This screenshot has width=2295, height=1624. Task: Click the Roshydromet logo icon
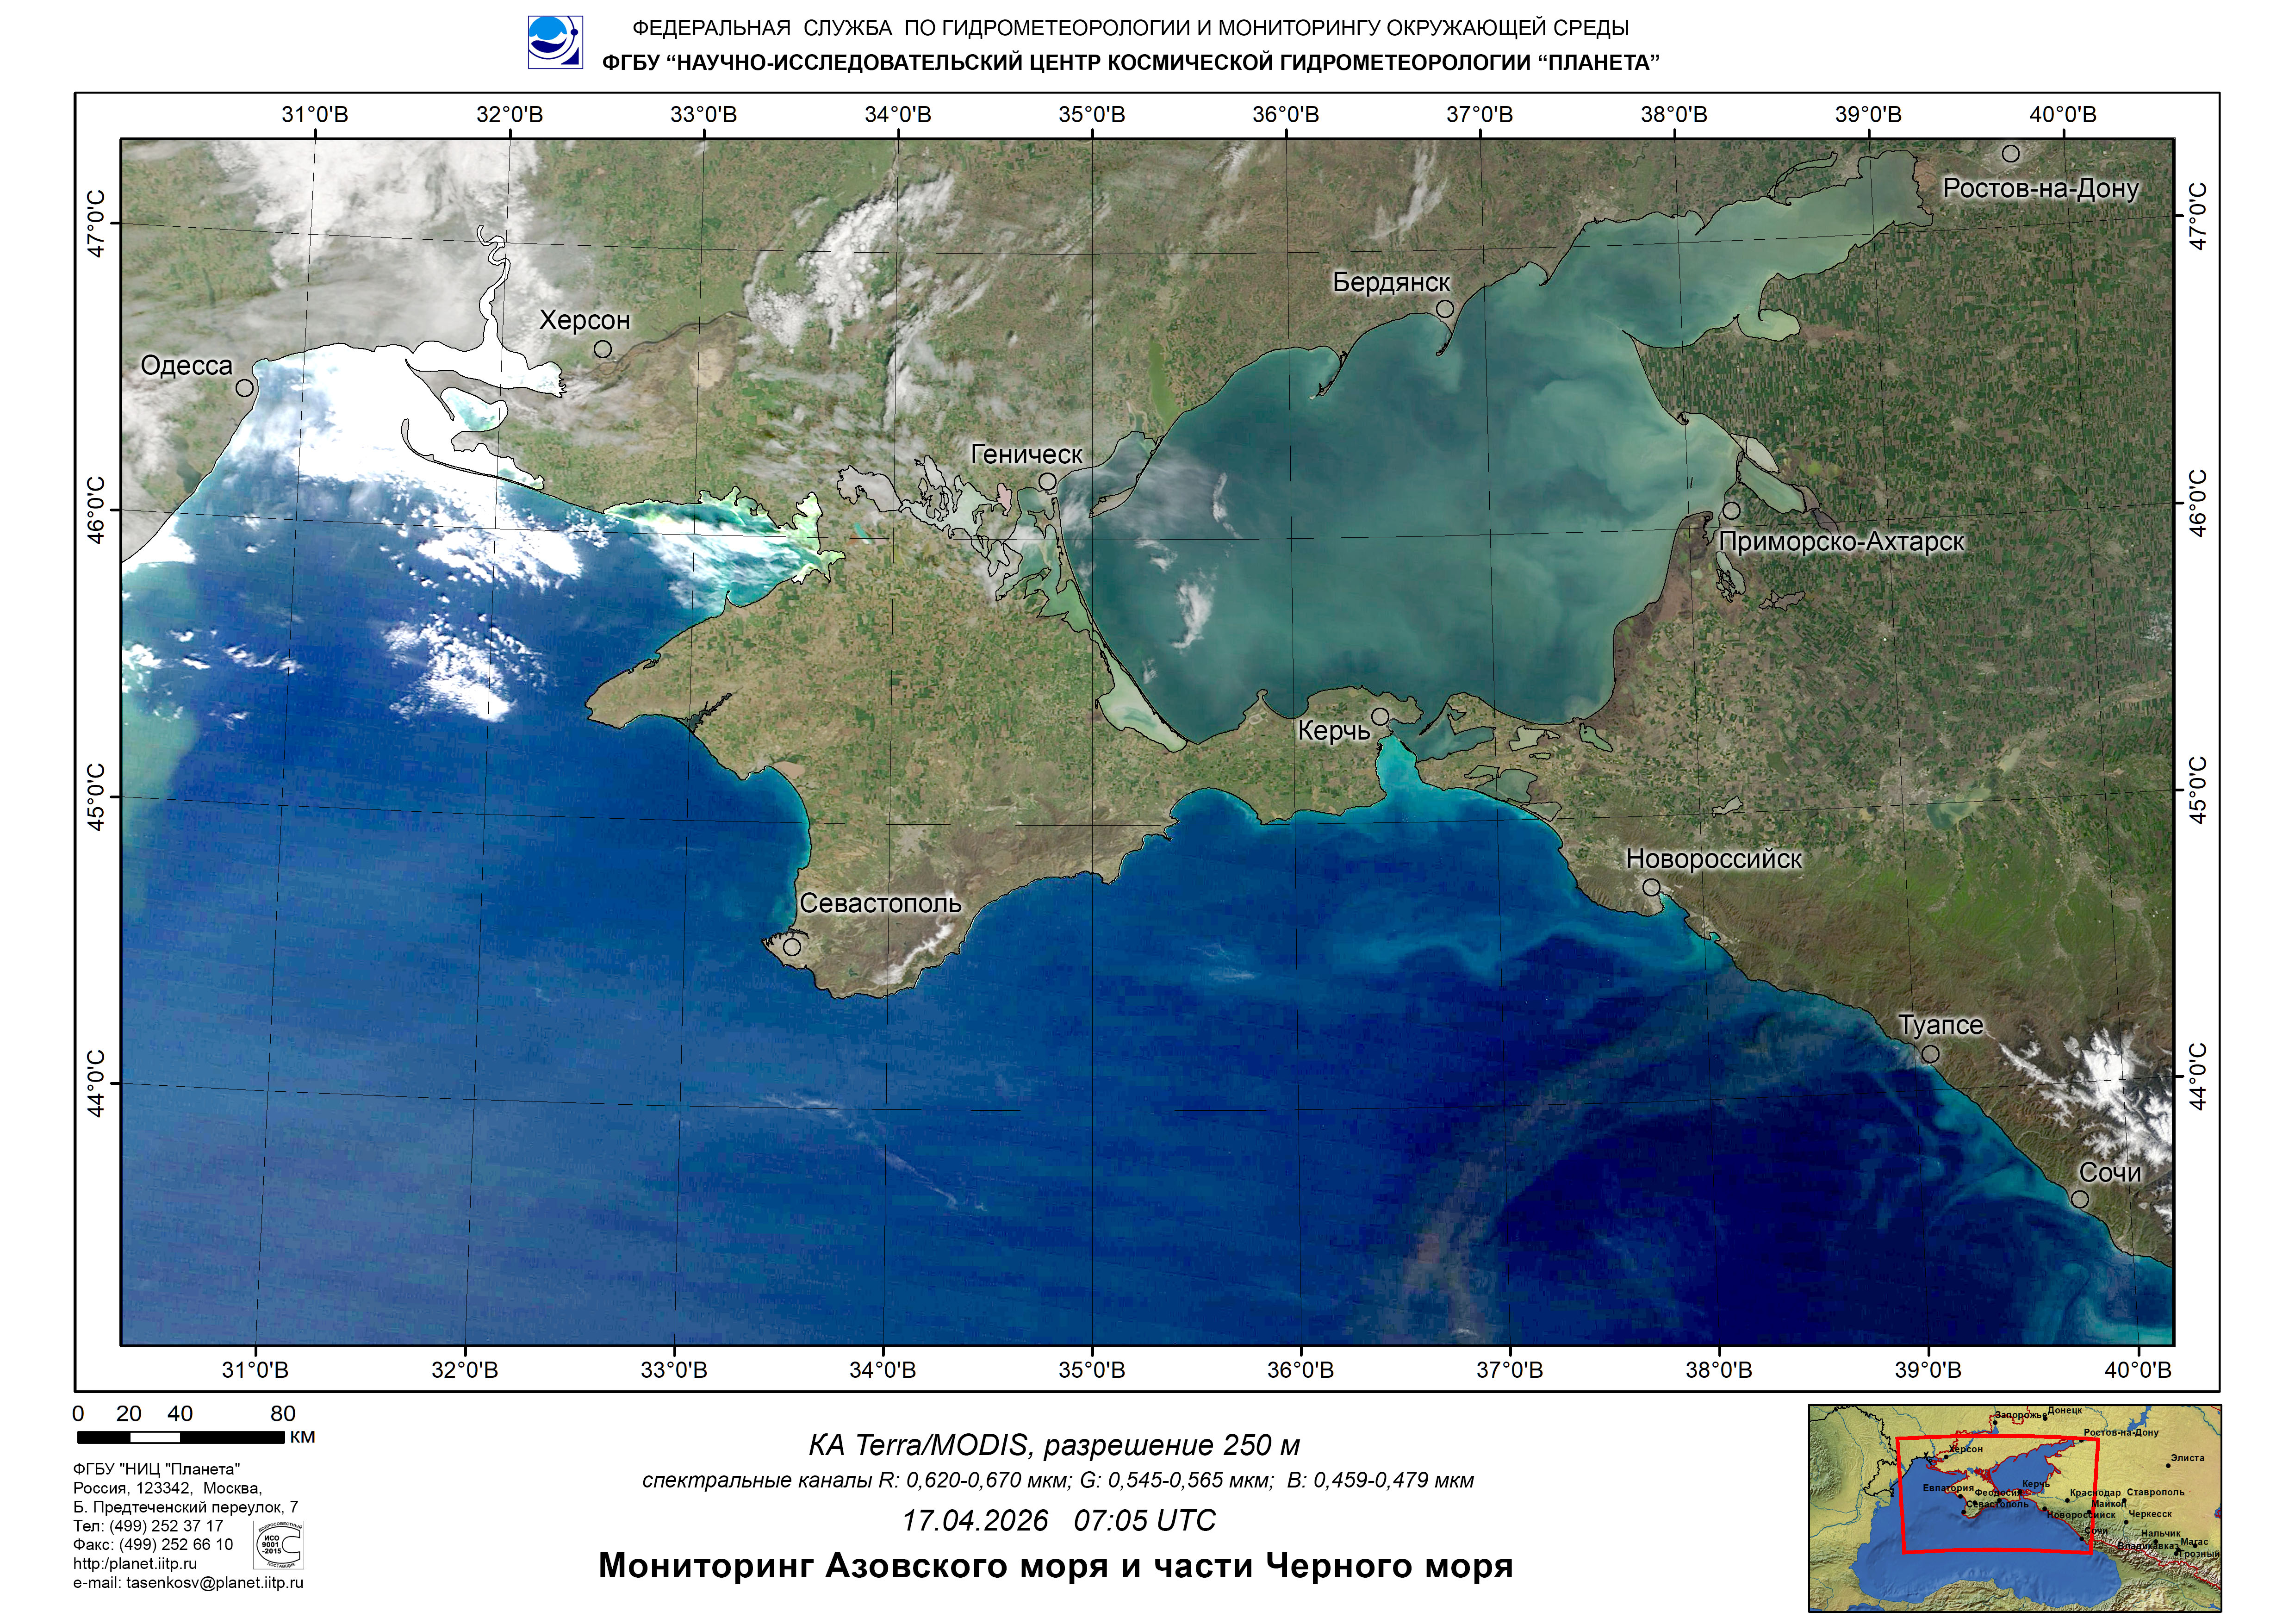555,42
